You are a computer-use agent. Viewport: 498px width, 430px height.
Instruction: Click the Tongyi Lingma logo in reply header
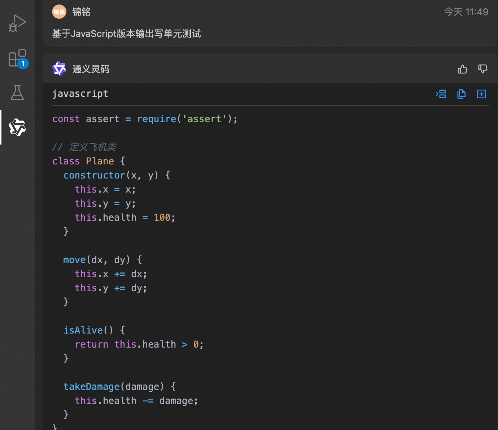(x=59, y=69)
